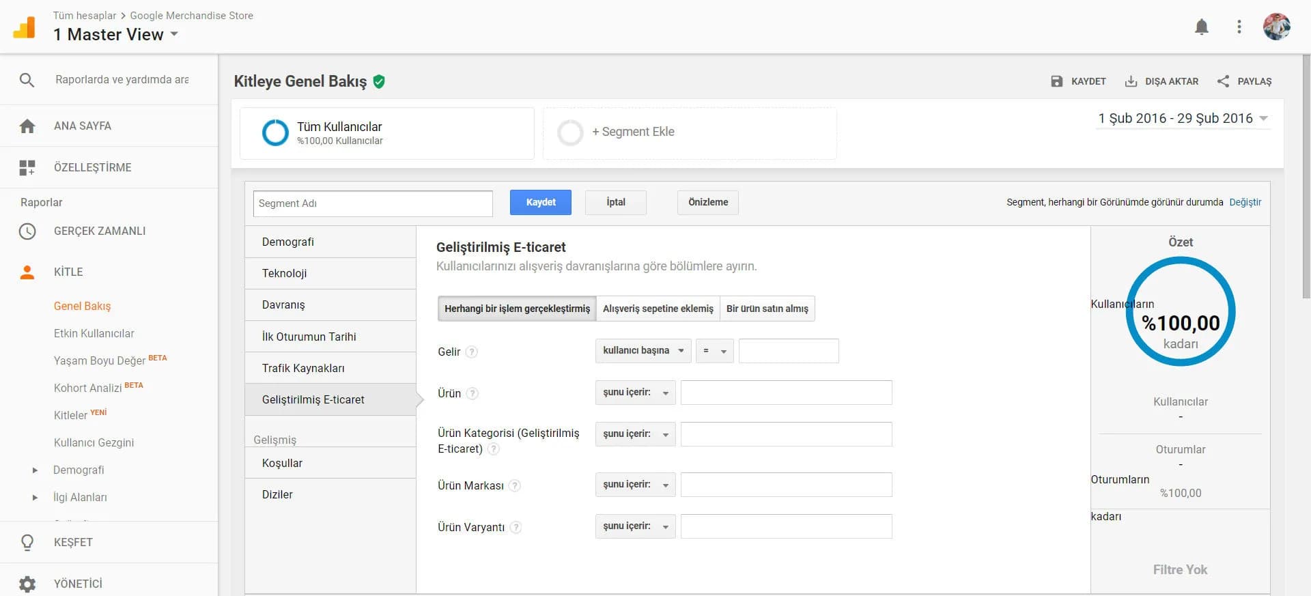Screen dimensions: 1311x596
Task: Click the blue Kaydet button
Action: tap(541, 202)
